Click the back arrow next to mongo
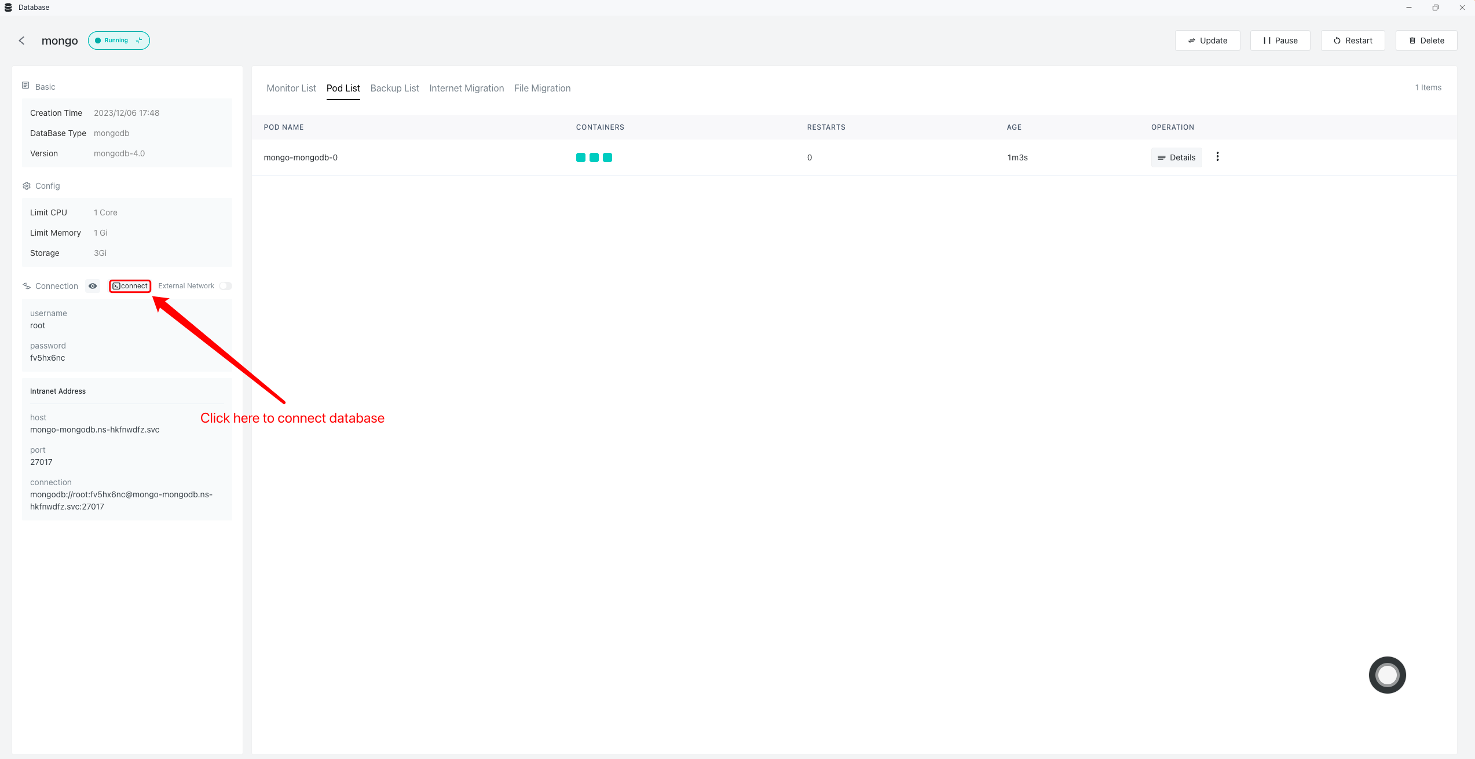 pyautogui.click(x=21, y=41)
